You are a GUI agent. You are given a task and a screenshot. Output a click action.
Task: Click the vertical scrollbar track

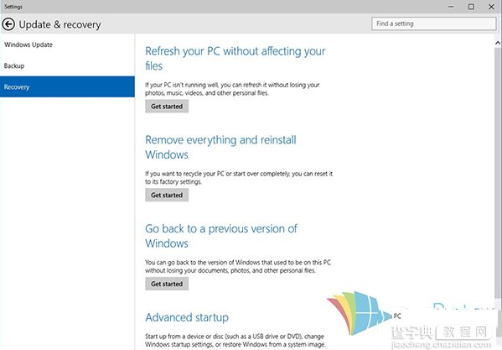point(498,173)
